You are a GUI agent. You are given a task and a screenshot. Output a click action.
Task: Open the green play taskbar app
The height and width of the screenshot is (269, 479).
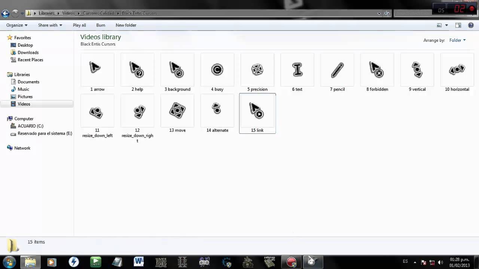96,262
